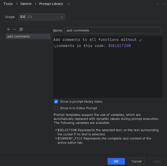This screenshot has height=166, width=167.
Task: Go back with the left arrow
Action: click(158, 4)
